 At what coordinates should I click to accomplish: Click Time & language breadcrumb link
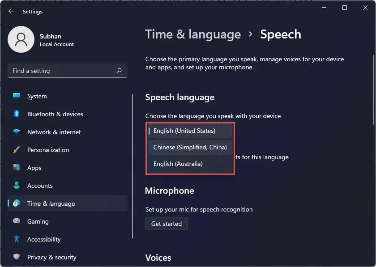click(193, 34)
